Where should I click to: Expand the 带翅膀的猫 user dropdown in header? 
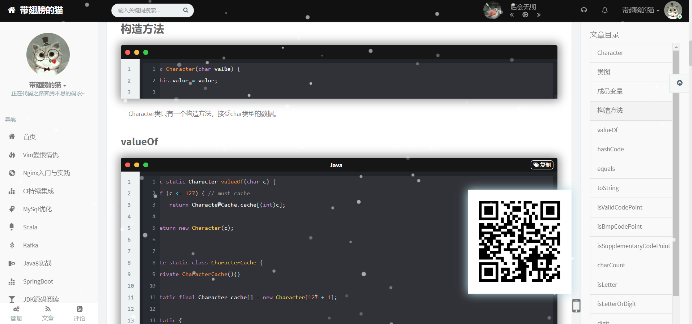(641, 10)
